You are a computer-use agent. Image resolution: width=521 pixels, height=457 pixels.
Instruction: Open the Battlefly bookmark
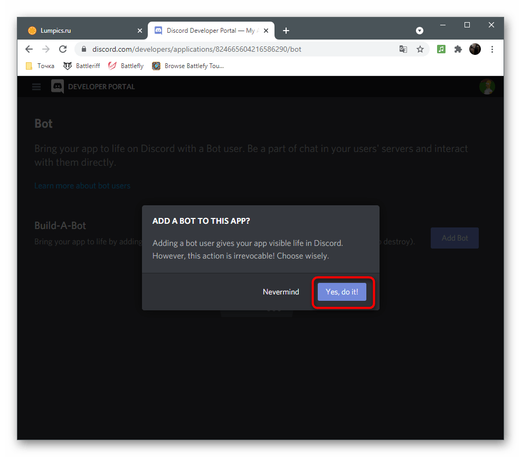click(x=126, y=66)
